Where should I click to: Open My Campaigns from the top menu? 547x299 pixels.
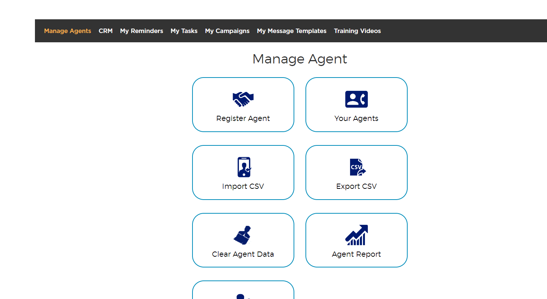pos(227,31)
